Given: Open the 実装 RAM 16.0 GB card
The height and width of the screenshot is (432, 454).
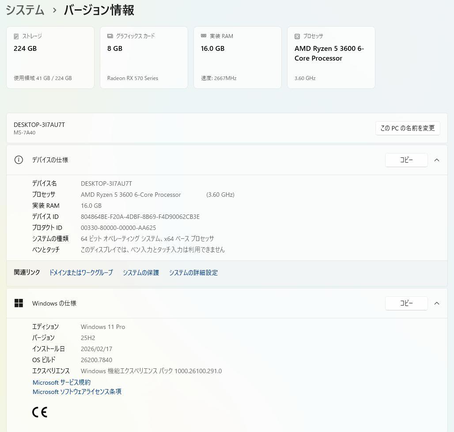Looking at the screenshot, I should (x=238, y=57).
